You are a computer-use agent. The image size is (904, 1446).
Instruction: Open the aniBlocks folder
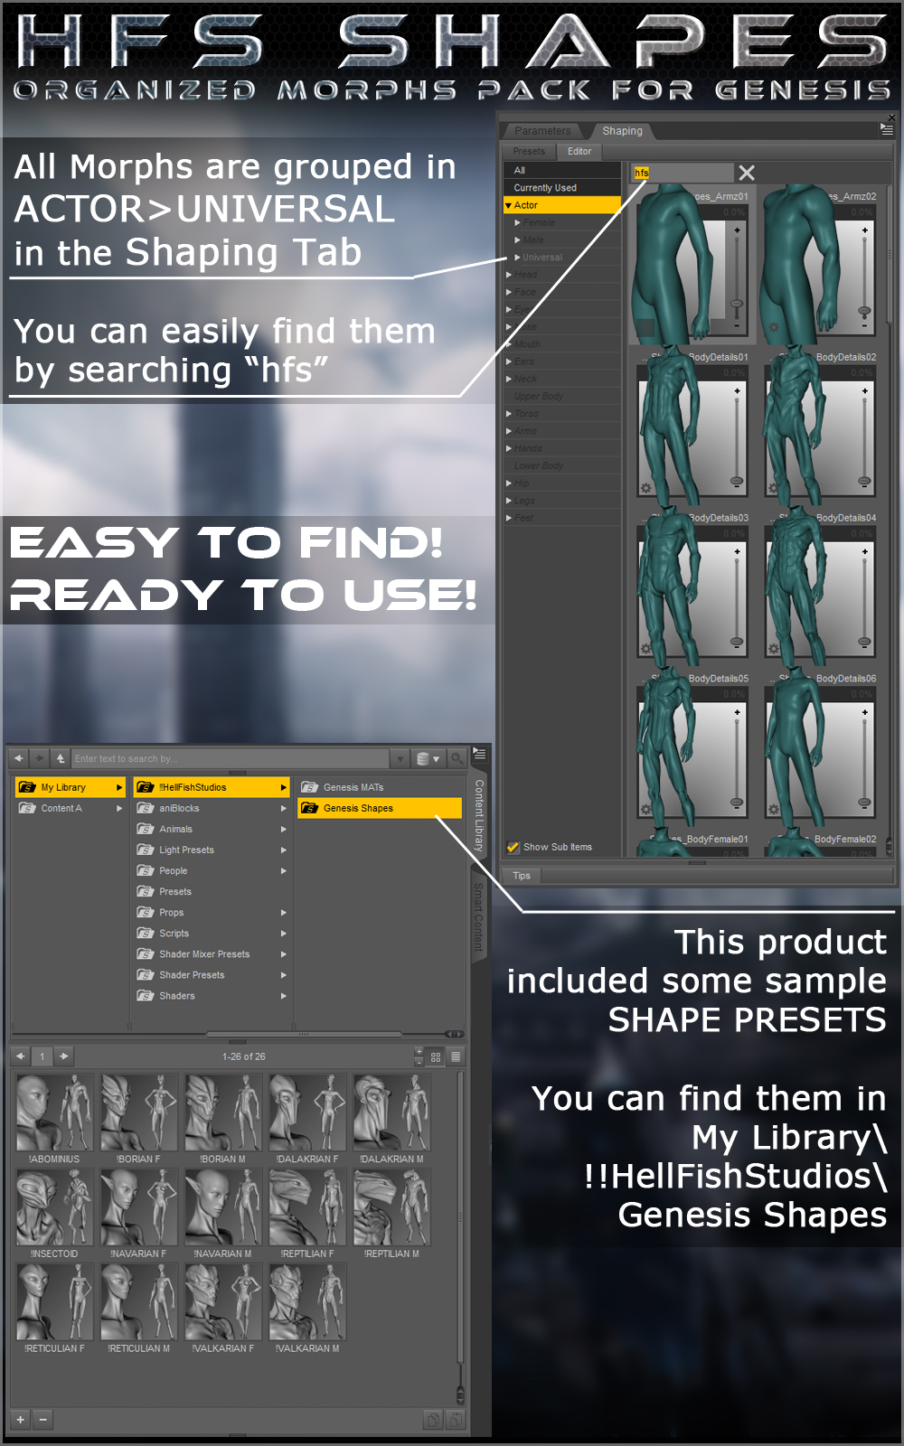212,808
